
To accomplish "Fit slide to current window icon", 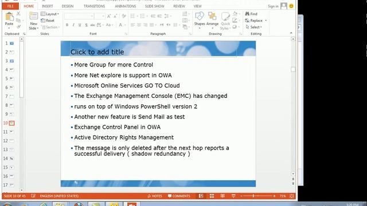I will pos(292,196).
